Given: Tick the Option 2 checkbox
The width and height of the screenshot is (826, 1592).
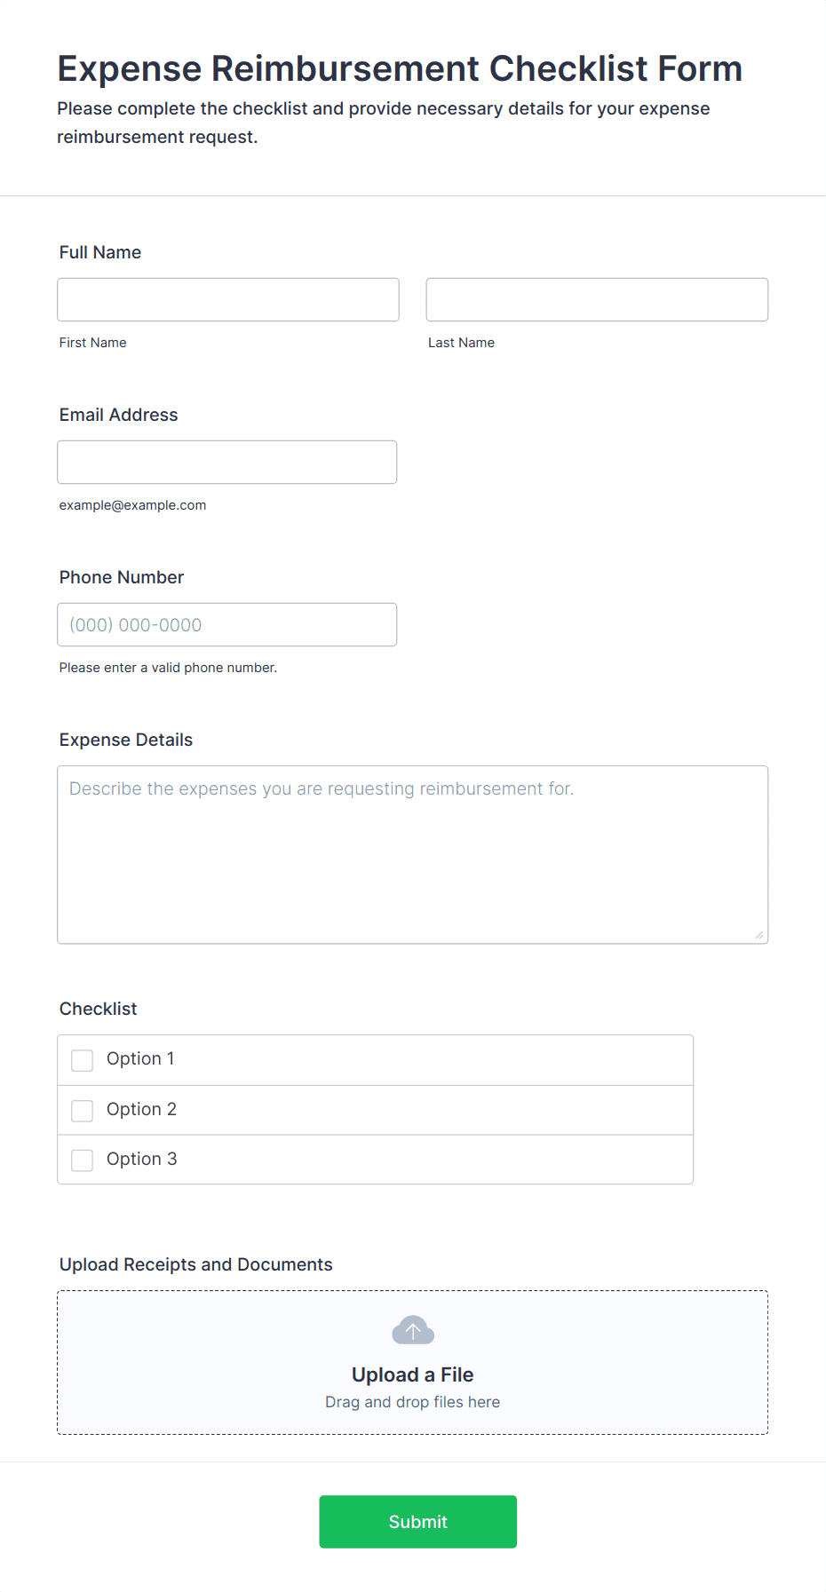Looking at the screenshot, I should click(82, 1111).
